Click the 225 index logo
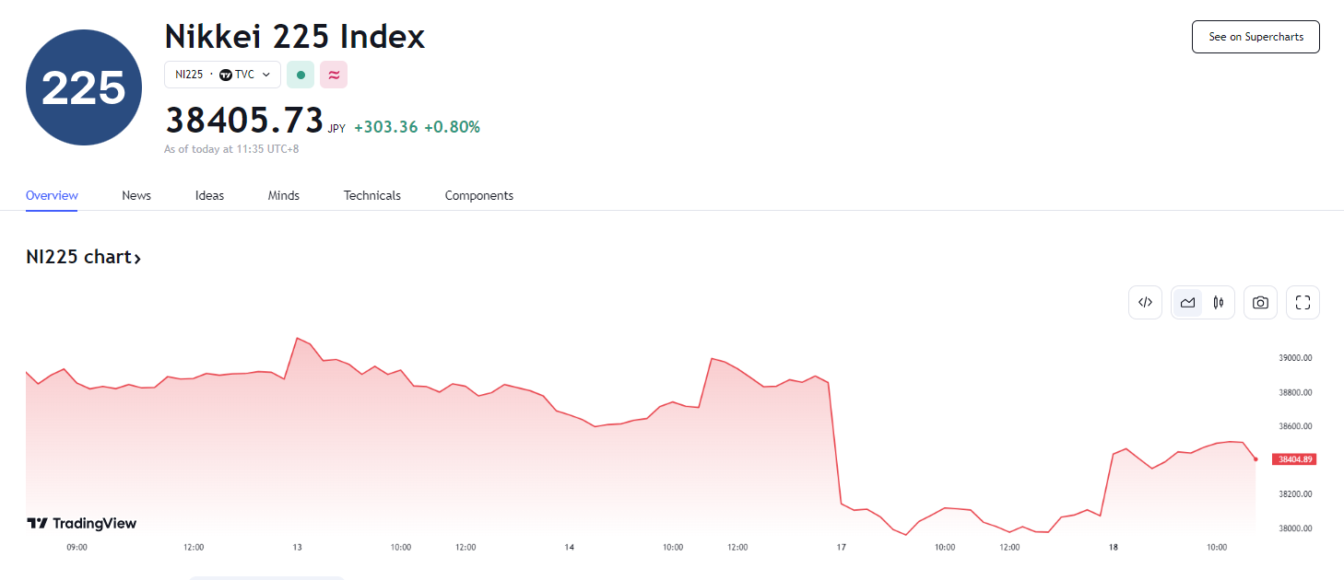This screenshot has height=580, width=1344. click(x=84, y=87)
